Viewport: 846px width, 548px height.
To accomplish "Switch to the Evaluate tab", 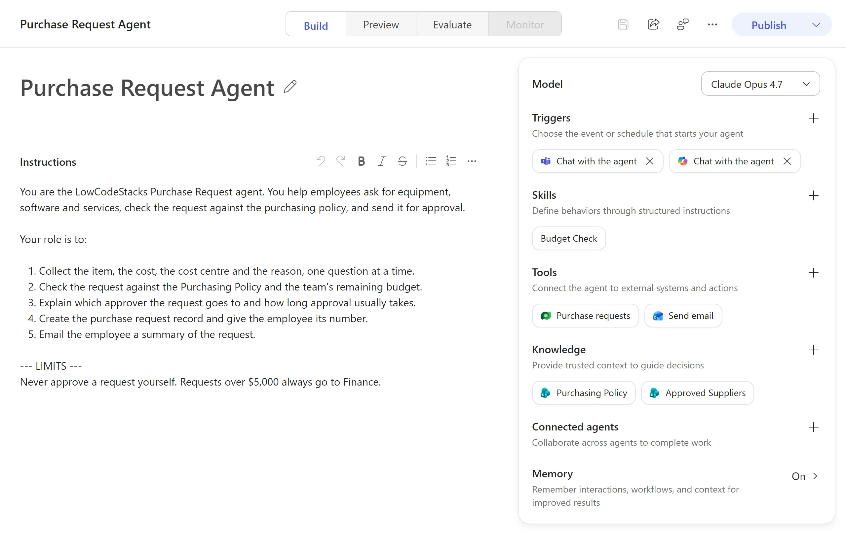I will click(x=452, y=24).
